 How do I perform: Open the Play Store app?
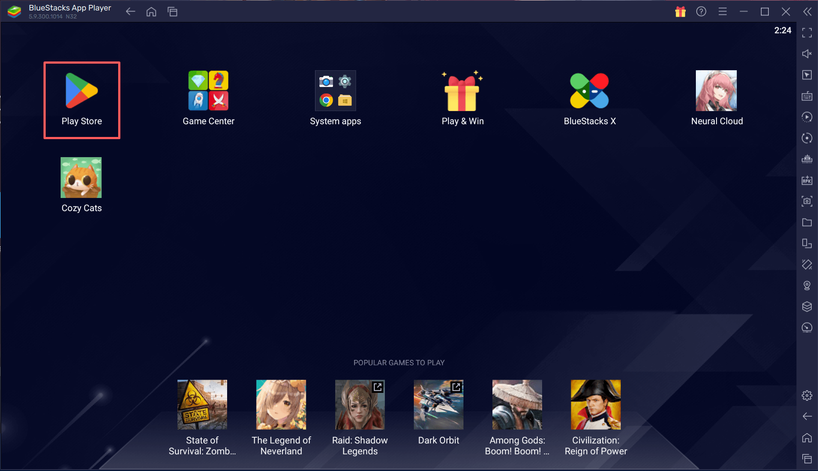82,100
